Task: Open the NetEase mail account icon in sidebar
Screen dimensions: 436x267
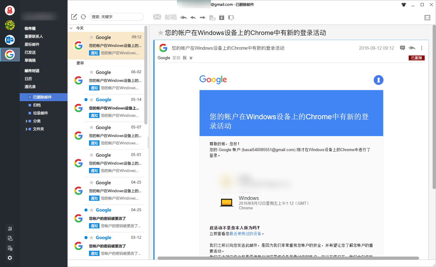Action: coord(10,10)
